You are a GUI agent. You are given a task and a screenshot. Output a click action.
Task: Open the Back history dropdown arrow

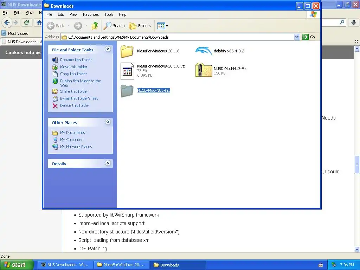tap(69, 26)
